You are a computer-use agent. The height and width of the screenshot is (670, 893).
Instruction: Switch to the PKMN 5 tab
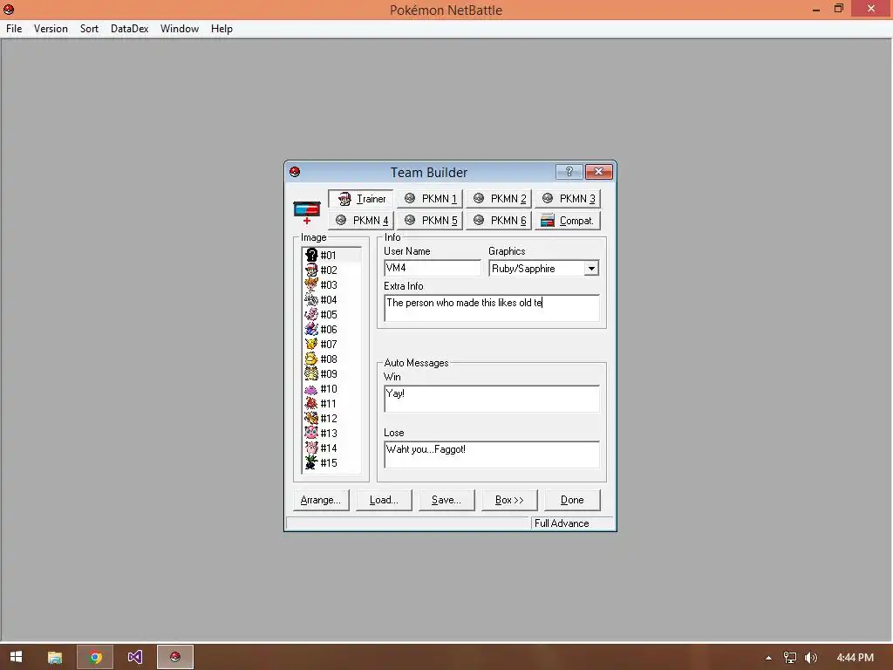click(x=429, y=221)
